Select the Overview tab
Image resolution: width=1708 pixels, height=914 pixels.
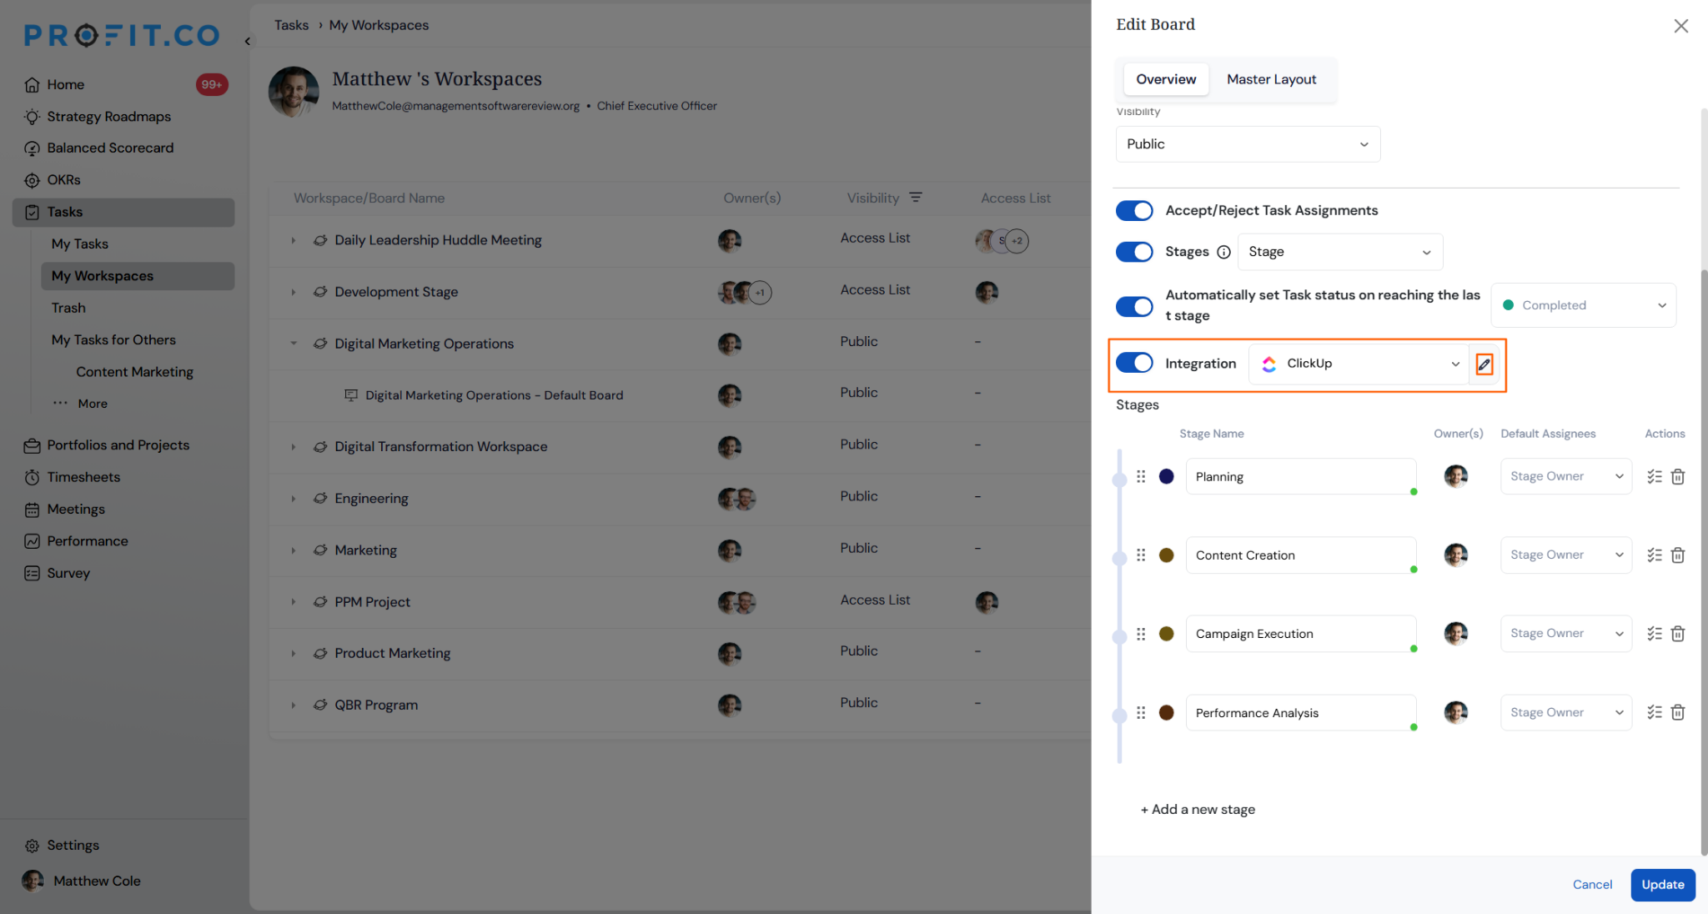point(1166,79)
